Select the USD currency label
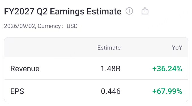The width and height of the screenshot is (192, 106). point(72,26)
